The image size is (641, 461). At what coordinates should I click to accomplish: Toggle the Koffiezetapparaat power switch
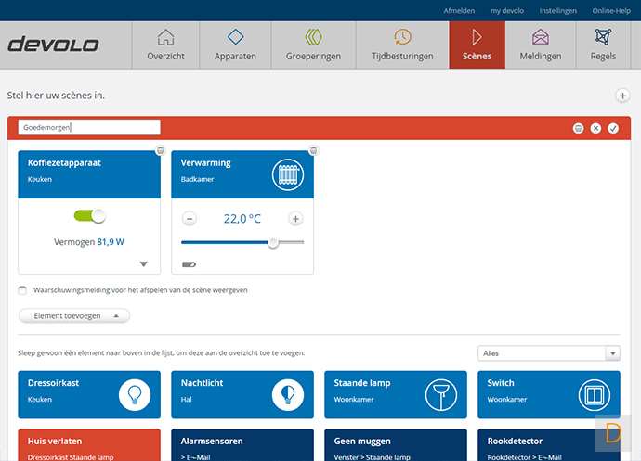90,216
